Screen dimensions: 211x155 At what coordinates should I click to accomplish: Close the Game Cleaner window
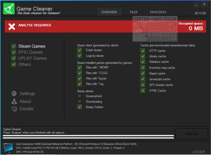[x=204, y=4]
